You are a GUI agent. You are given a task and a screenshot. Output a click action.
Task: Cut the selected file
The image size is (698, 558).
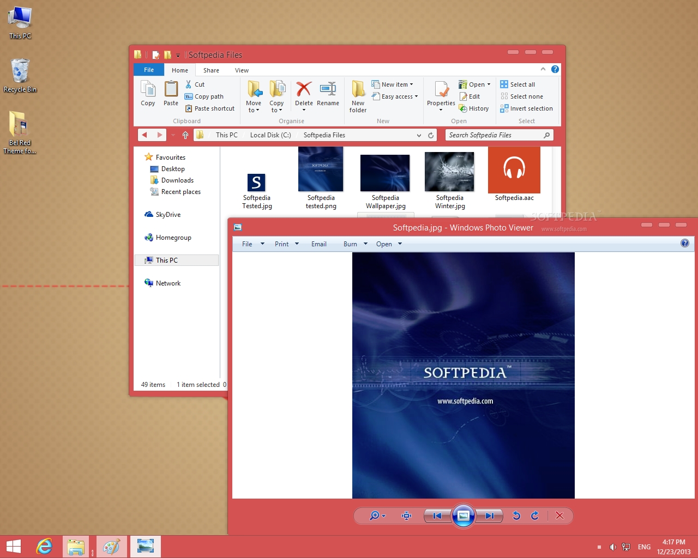195,84
